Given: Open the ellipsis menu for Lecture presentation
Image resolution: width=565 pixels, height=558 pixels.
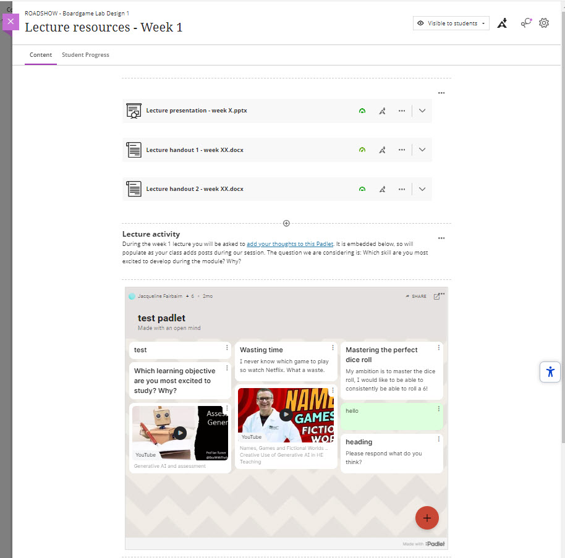Looking at the screenshot, I should (x=402, y=111).
